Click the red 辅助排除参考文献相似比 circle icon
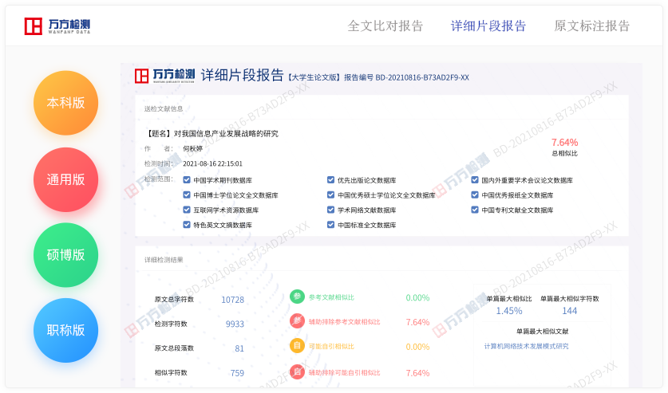The height and width of the screenshot is (393, 668). click(x=297, y=321)
